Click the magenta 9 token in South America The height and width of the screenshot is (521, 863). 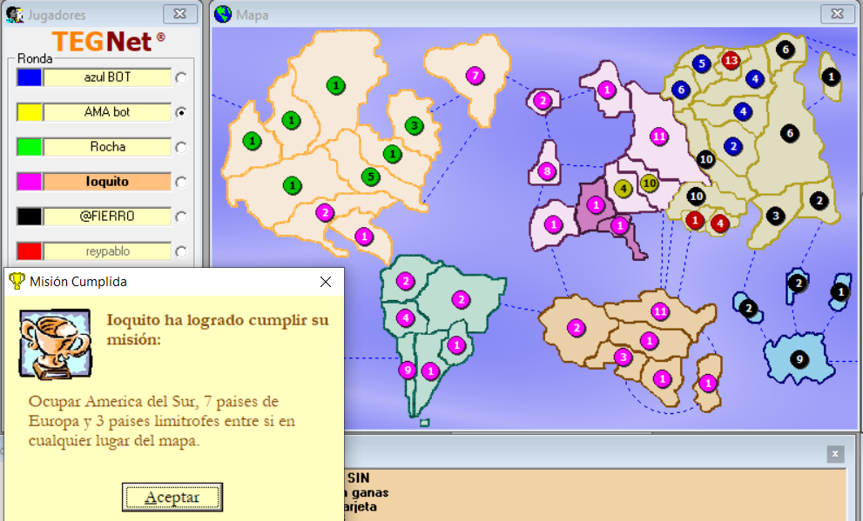[x=406, y=371]
